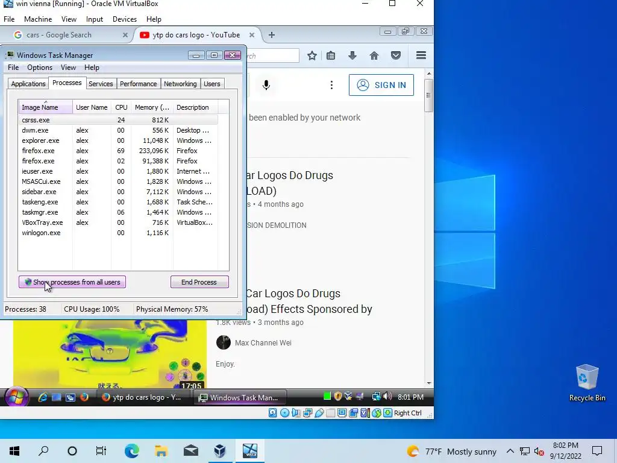This screenshot has height=463, width=617.
Task: Open new Firefox tab with plus button
Action: (272, 35)
